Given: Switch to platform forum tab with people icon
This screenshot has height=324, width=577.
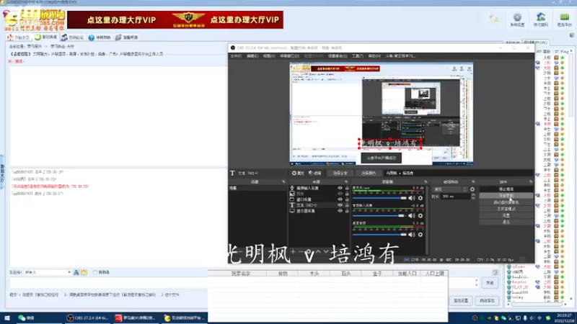Looking at the screenshot, I should point(72,37).
